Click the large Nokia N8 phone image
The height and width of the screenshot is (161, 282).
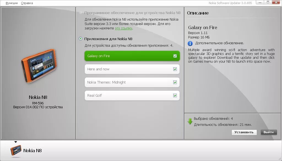pyautogui.click(x=39, y=66)
